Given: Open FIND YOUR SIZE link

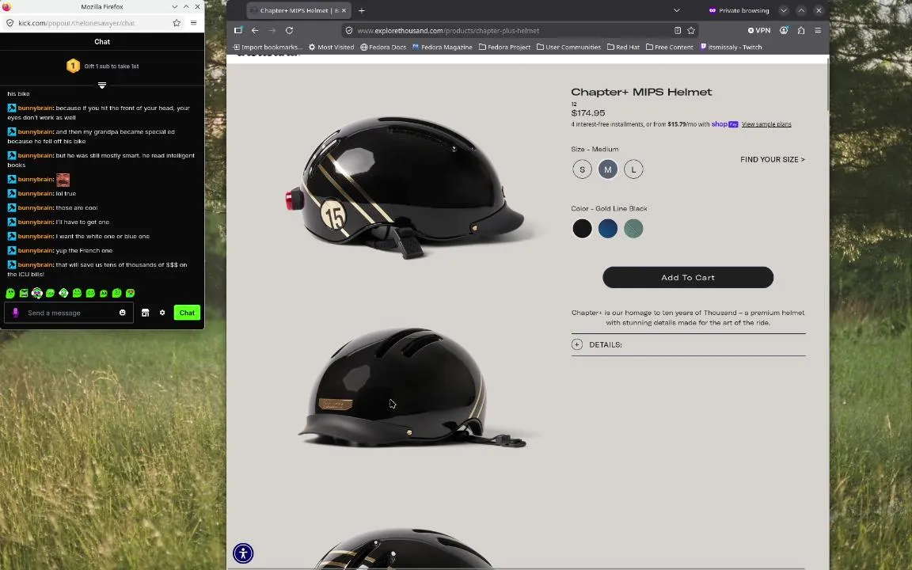Looking at the screenshot, I should click(773, 159).
